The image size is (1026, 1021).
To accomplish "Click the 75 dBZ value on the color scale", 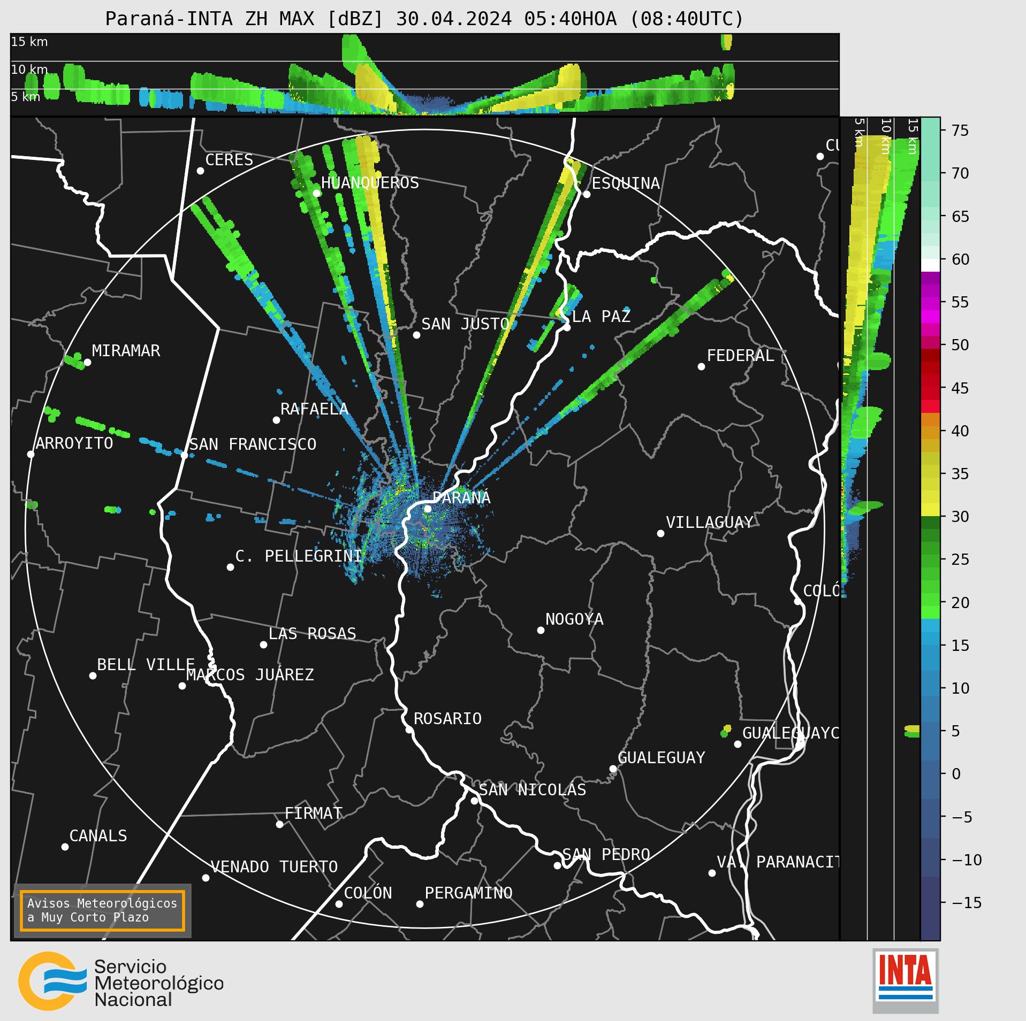I will click(x=960, y=130).
